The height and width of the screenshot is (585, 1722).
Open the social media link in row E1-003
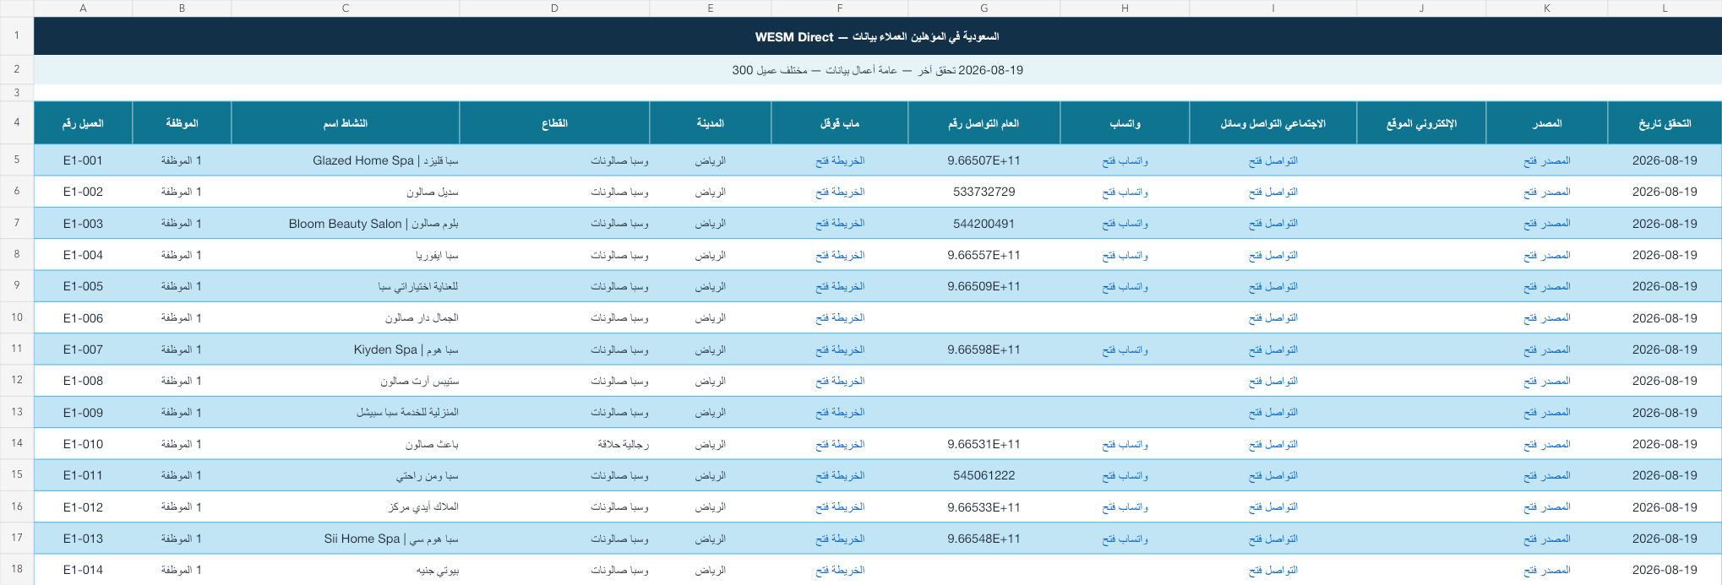tap(1272, 224)
